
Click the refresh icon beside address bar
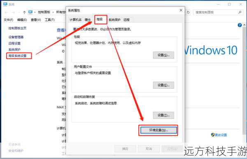pos(188,12)
